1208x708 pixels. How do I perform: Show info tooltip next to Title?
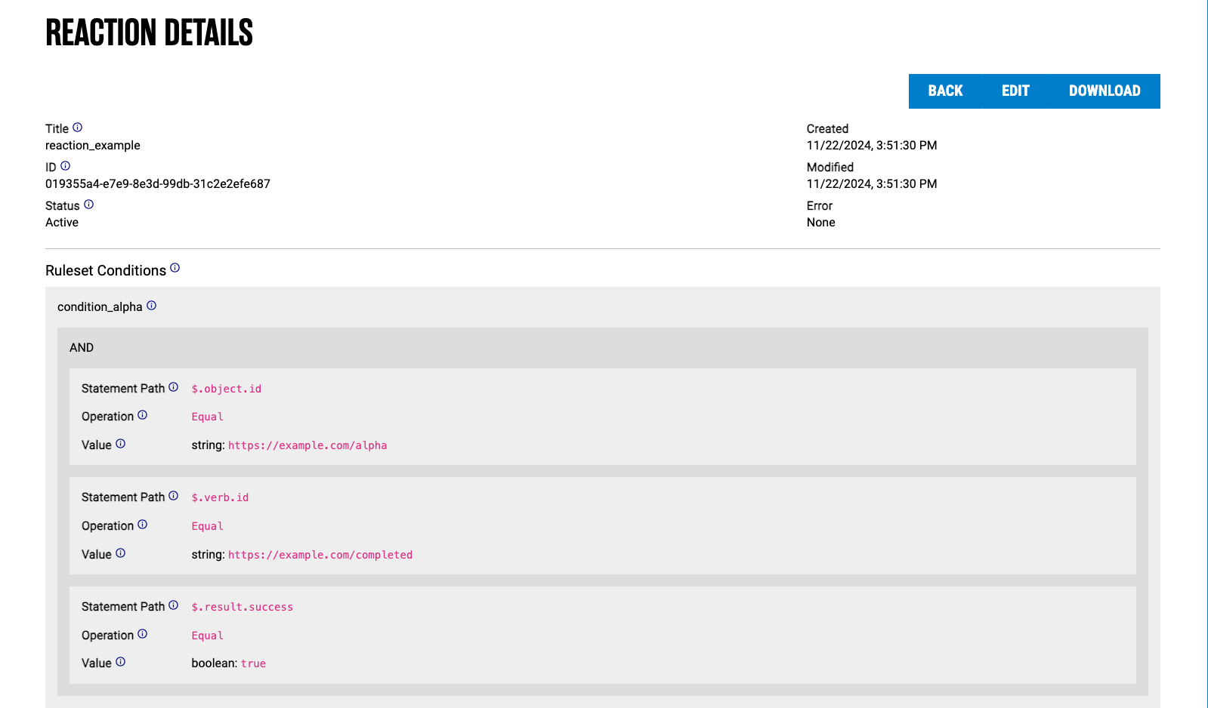pos(77,128)
